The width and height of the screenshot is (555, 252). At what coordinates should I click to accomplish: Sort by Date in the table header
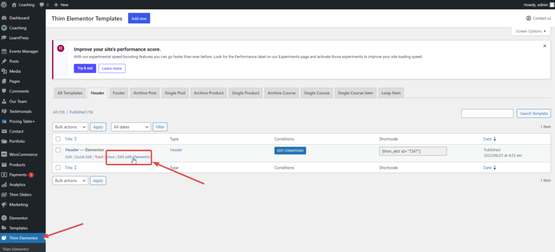[x=489, y=139]
